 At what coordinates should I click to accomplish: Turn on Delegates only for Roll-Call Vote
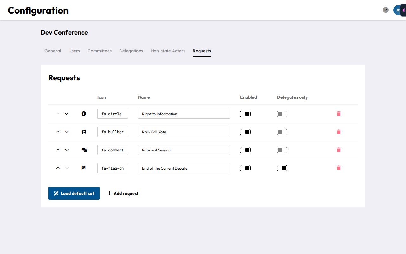tap(282, 132)
